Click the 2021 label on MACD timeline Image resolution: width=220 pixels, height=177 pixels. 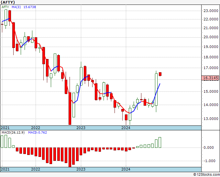point(5,169)
